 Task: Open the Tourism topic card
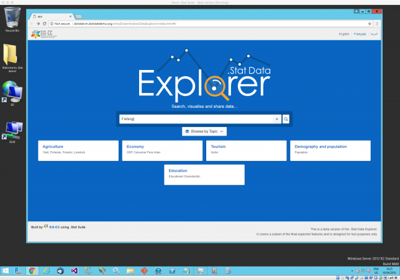pyautogui.click(x=246, y=151)
